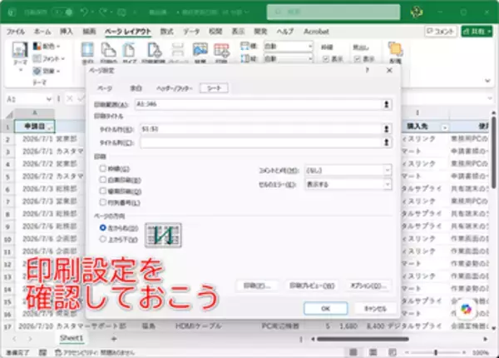
Task: Click the Print (印刷) dialog button
Action: tap(257, 286)
